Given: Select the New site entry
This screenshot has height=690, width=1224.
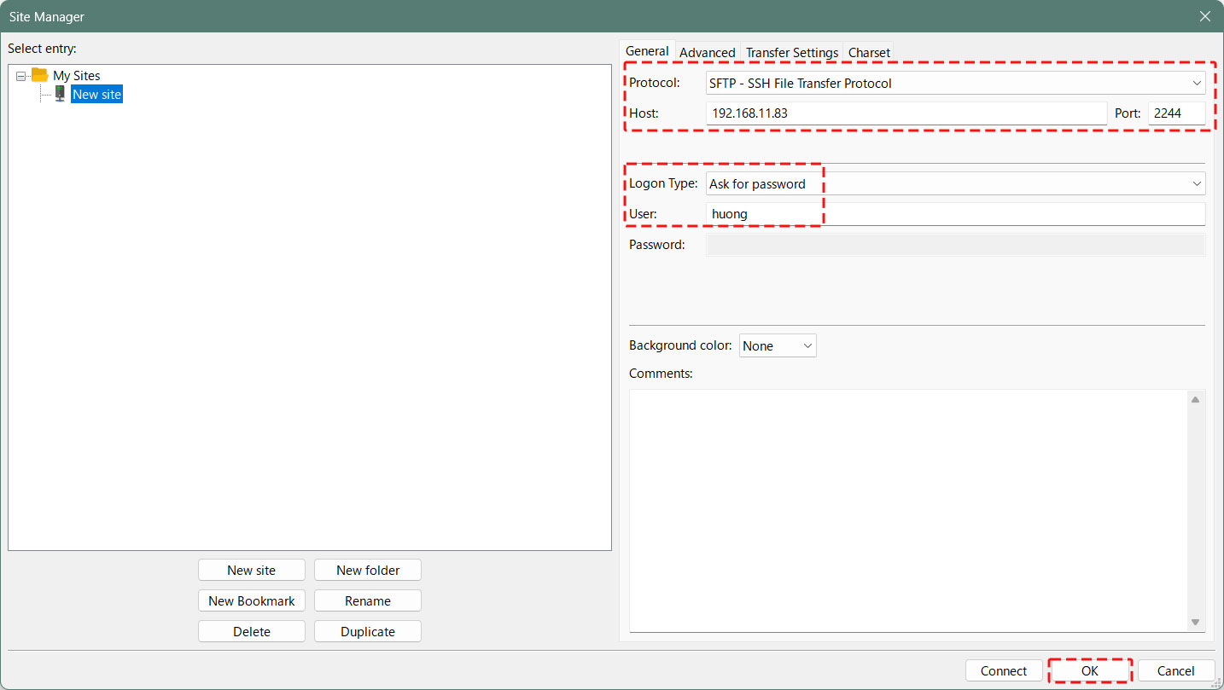Looking at the screenshot, I should tap(96, 95).
